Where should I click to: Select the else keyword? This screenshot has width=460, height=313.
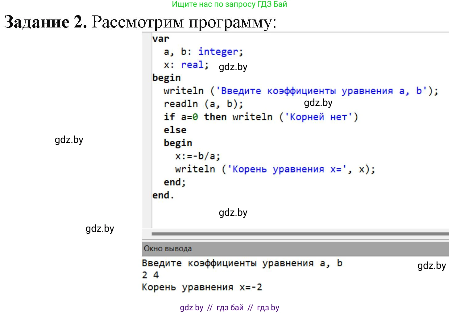[x=175, y=129]
